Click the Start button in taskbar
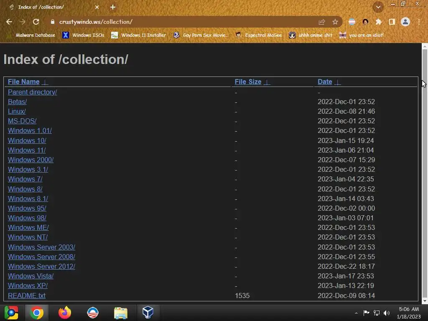 pyautogui.click(x=11, y=313)
